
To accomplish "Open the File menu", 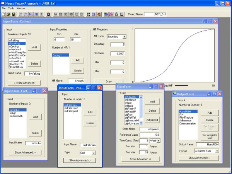I will coord(3,9).
